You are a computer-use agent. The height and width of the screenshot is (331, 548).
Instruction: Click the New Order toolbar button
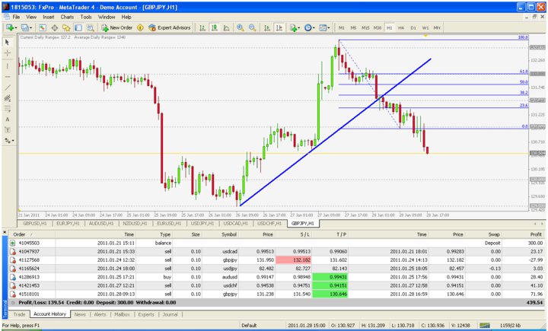116,27
